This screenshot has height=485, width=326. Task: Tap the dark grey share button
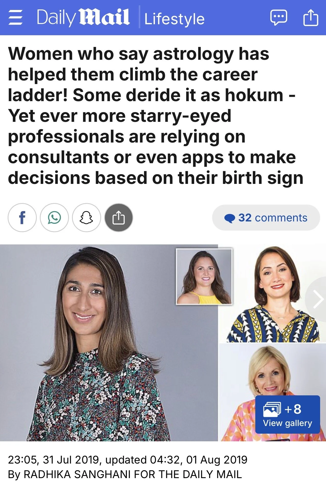pos(119,218)
